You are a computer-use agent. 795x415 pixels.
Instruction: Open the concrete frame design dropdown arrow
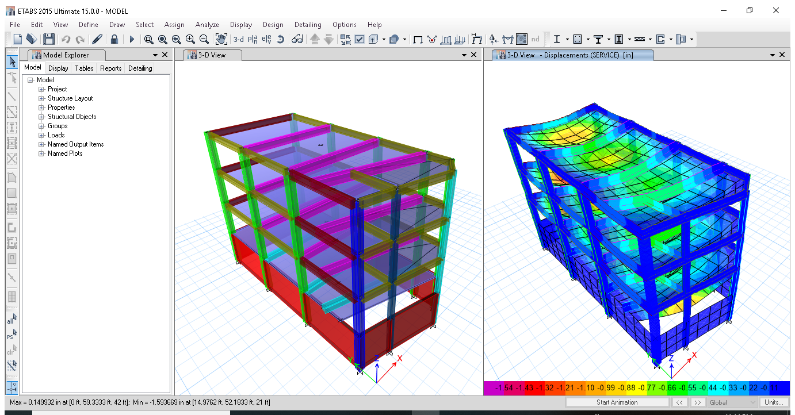pos(588,39)
